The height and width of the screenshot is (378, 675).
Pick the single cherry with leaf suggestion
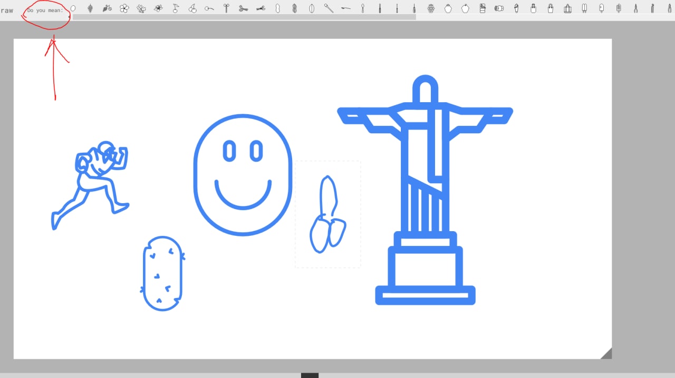click(176, 8)
